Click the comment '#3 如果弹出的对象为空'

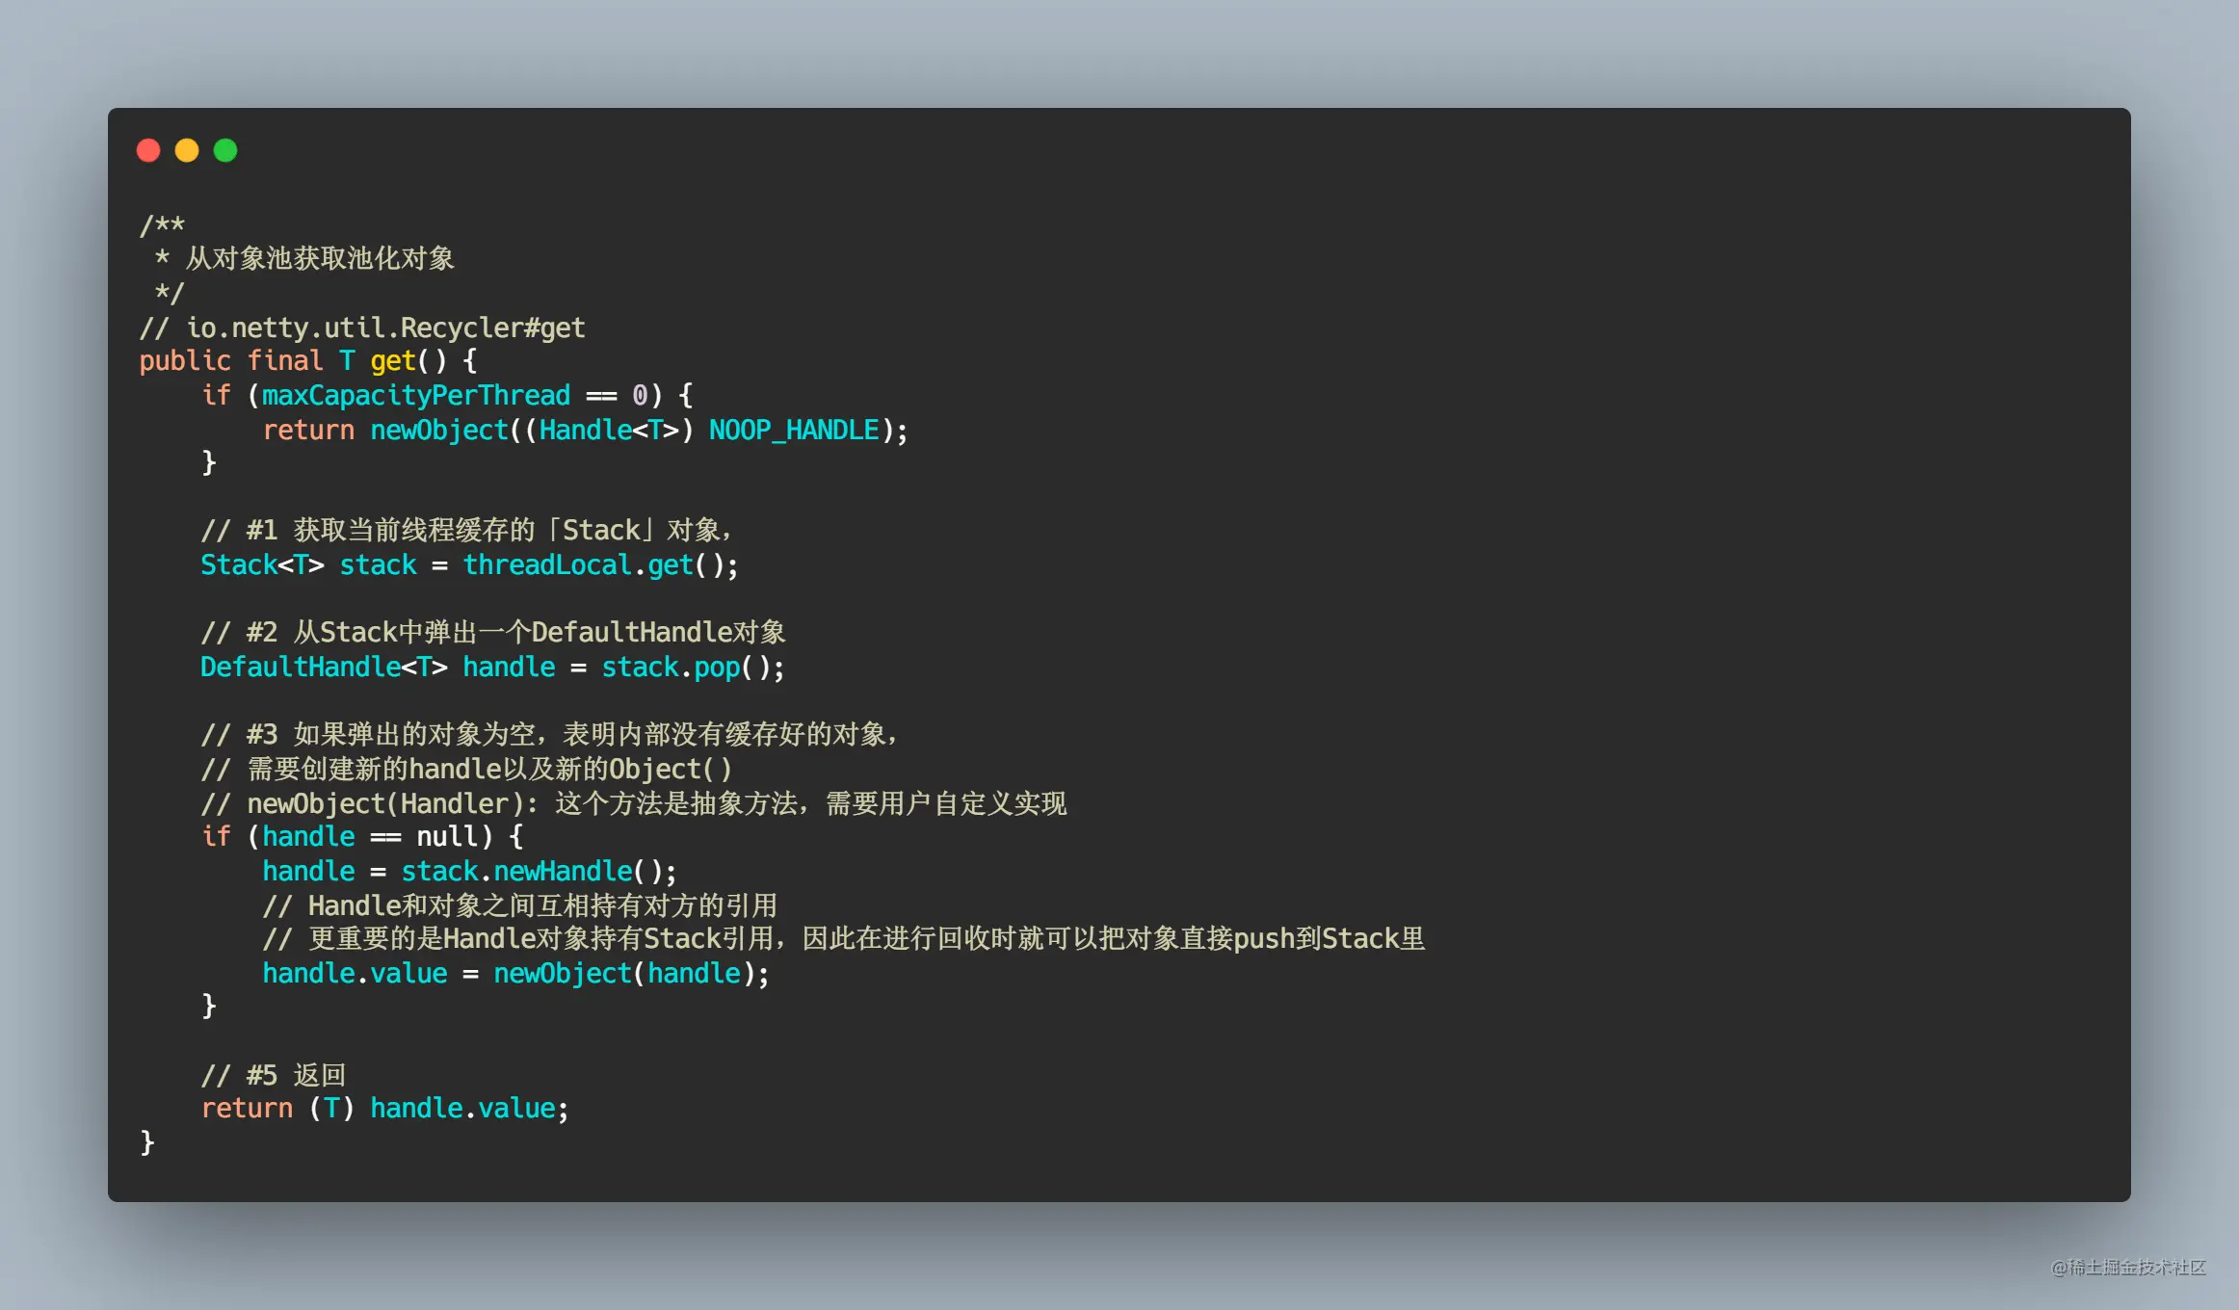tap(549, 734)
